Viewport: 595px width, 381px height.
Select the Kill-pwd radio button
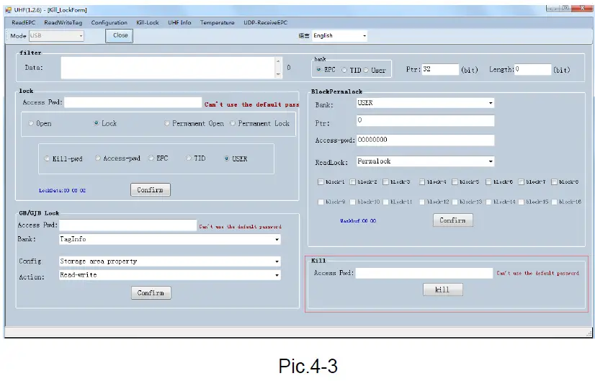(47, 158)
